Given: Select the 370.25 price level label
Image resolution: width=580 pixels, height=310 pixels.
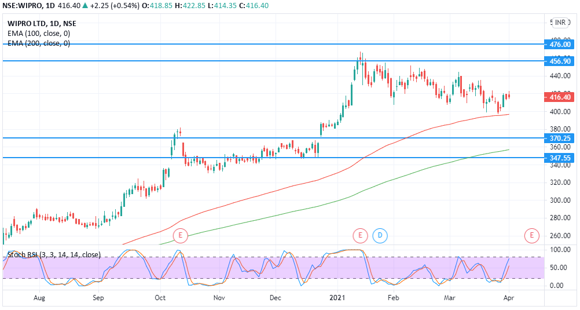Looking at the screenshot, I should (x=560, y=138).
